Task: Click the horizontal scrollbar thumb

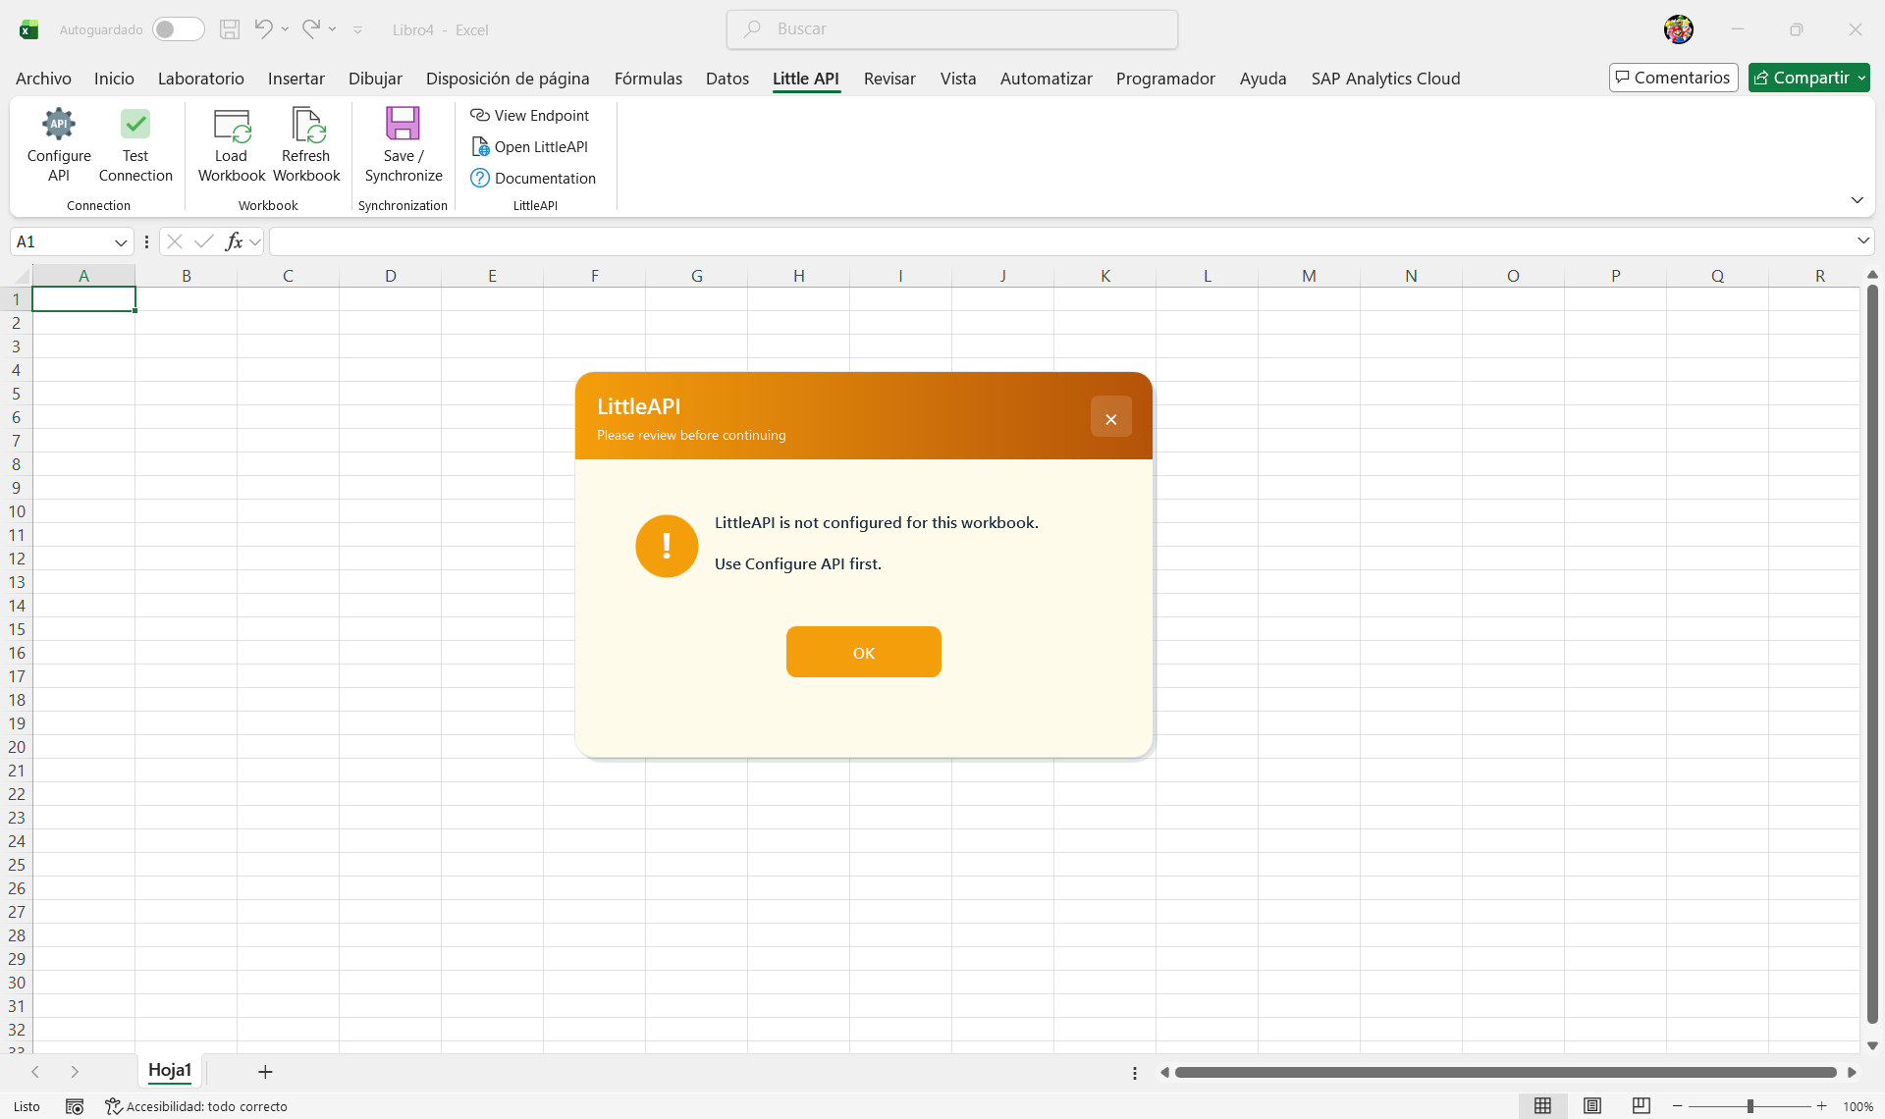Action: point(1506,1072)
